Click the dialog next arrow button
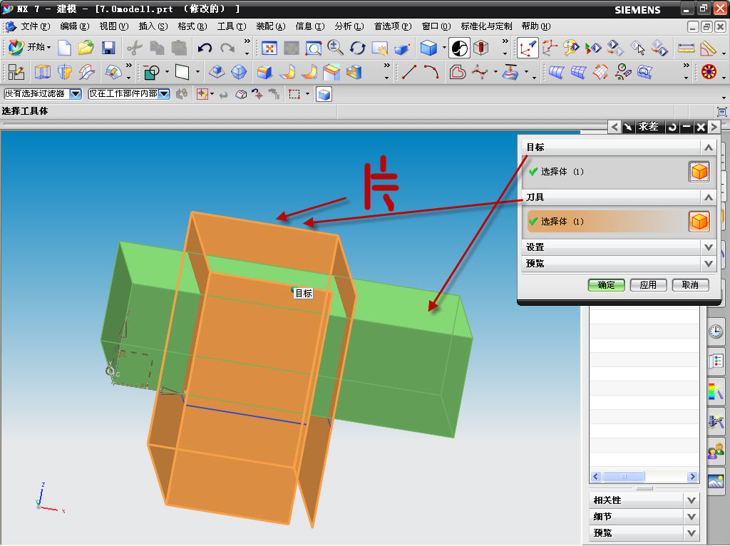The image size is (730, 546). click(x=714, y=127)
